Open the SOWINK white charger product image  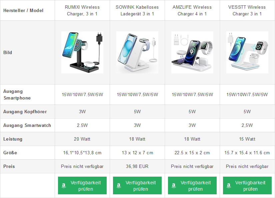[x=137, y=52]
